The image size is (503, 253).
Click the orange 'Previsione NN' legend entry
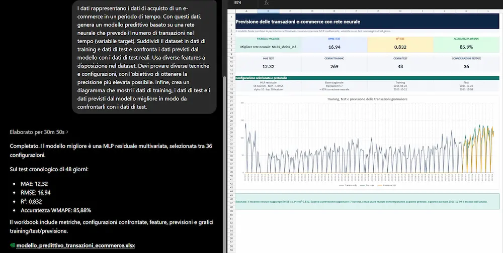tap(387, 185)
